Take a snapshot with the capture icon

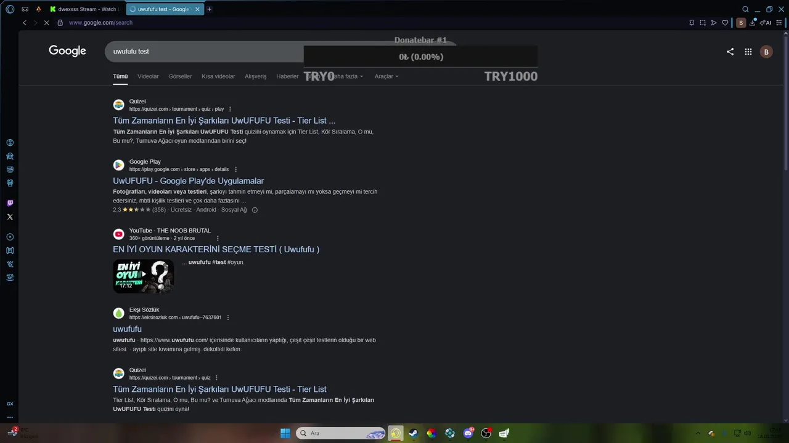[703, 23]
